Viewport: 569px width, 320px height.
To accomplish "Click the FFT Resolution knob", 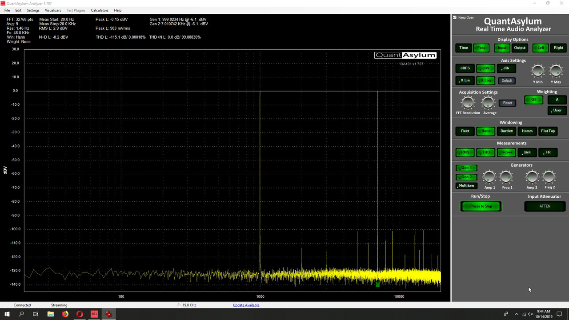I will click(468, 103).
